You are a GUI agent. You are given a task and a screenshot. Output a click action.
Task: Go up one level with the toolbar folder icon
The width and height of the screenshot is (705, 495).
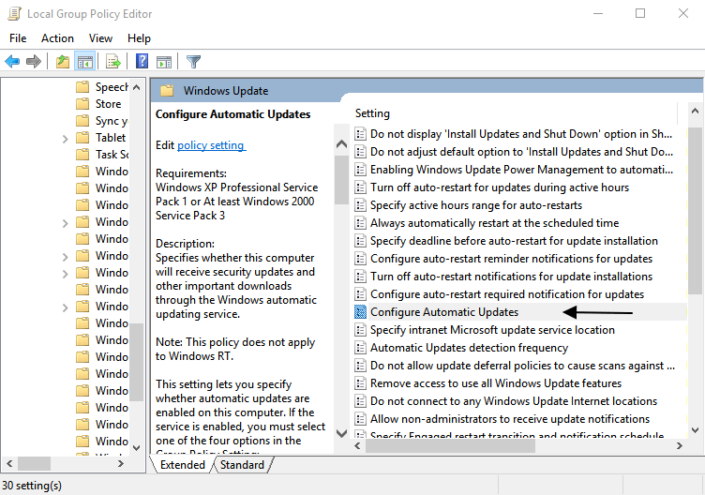click(62, 62)
